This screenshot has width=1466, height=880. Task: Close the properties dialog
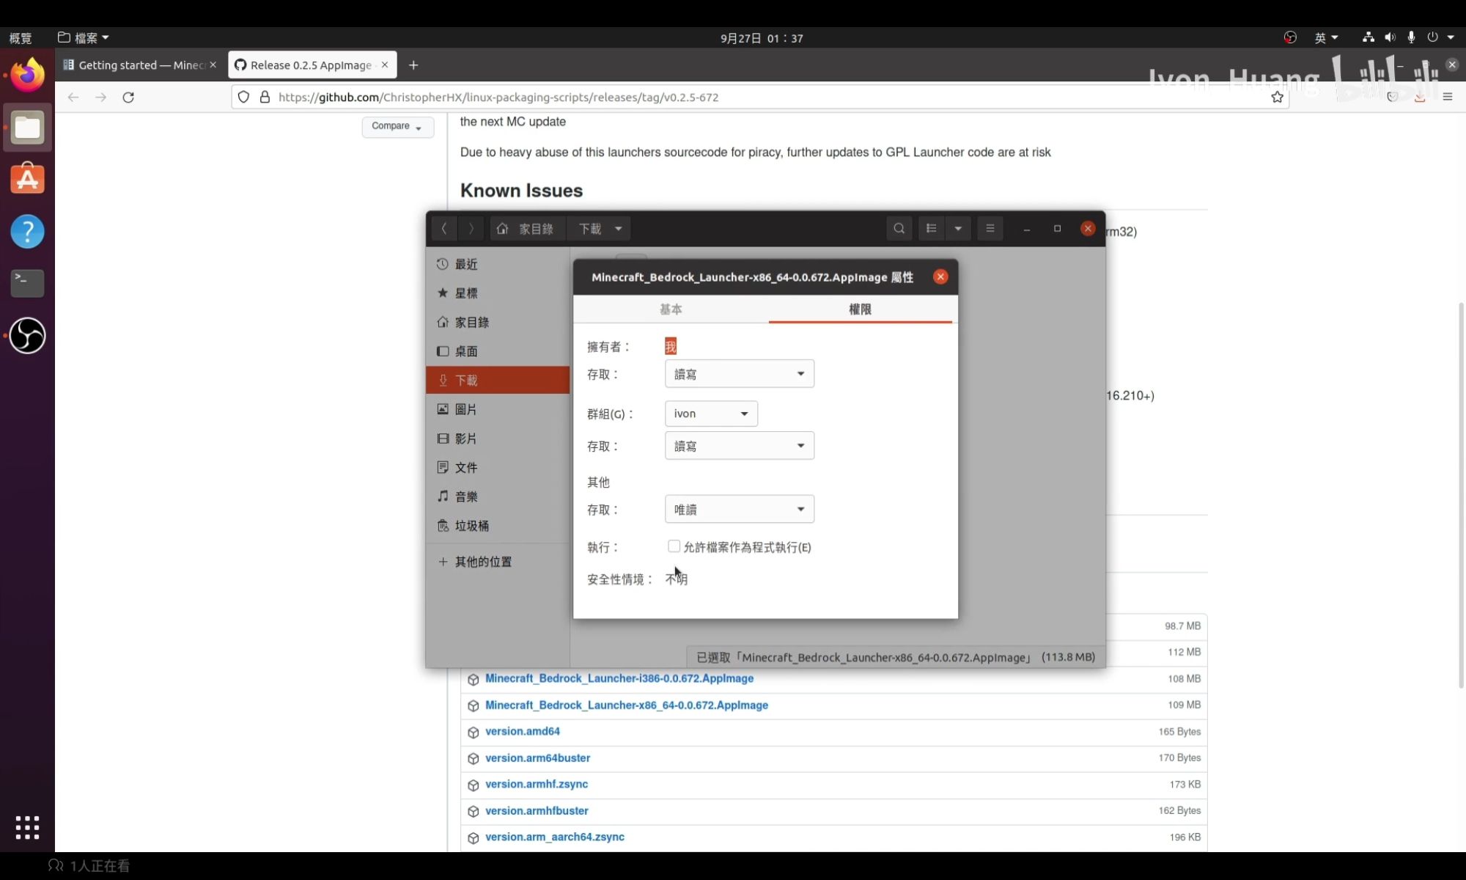[x=940, y=276]
